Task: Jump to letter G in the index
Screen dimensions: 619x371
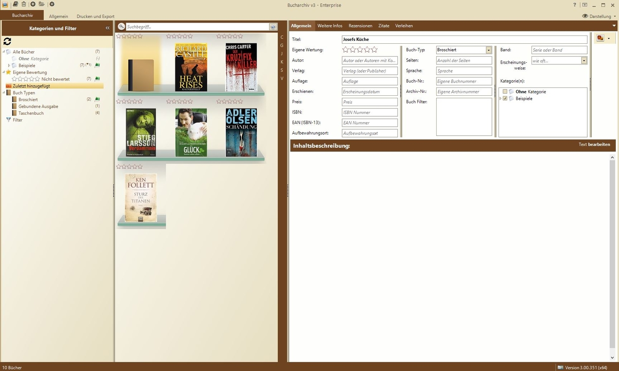Action: click(282, 45)
